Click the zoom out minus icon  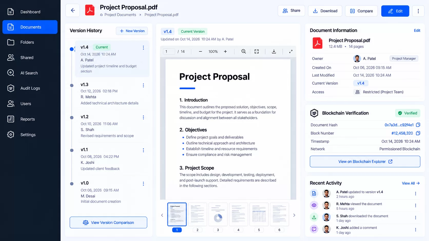click(200, 51)
